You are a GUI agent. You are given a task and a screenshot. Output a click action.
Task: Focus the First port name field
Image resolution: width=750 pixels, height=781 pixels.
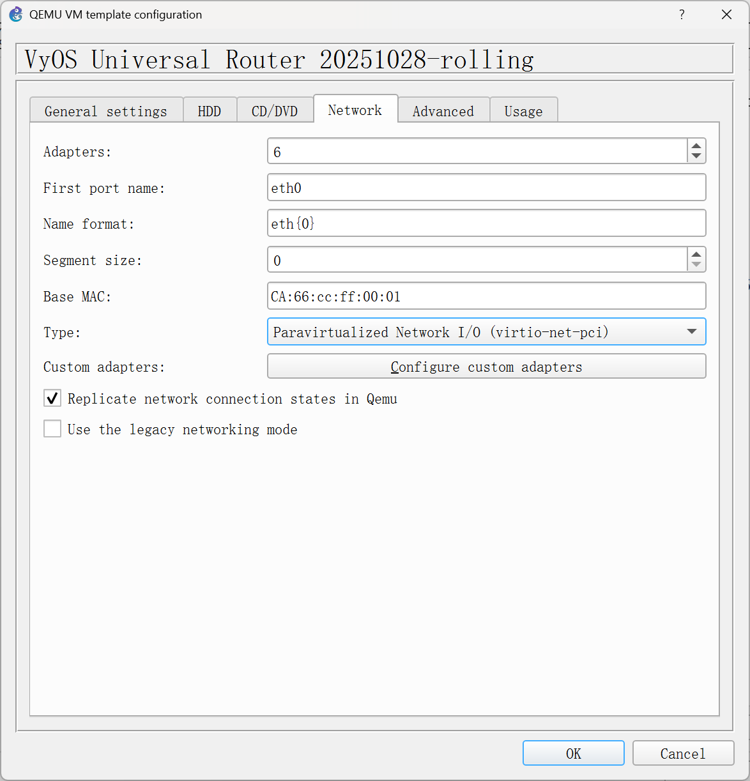[486, 188]
